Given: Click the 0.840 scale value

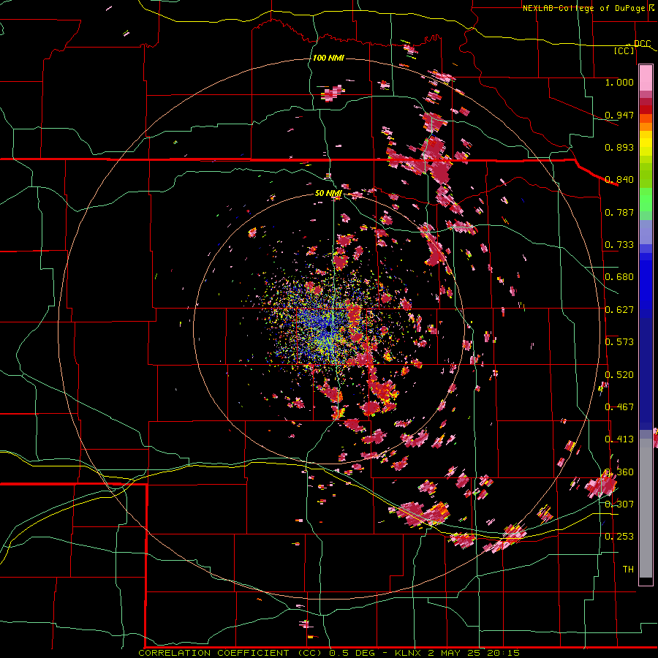Looking at the screenshot, I should click(619, 180).
